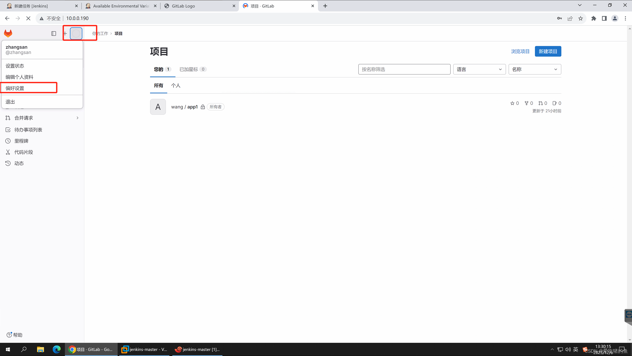632x356 pixels.
Task: Click the private lock icon beside app1
Action: pyautogui.click(x=203, y=107)
